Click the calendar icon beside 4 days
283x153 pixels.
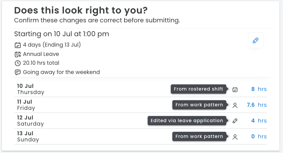[18, 45]
